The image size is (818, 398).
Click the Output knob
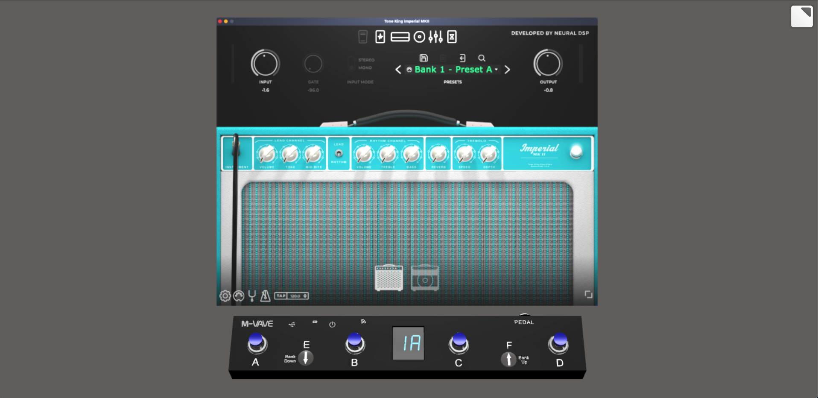click(548, 64)
